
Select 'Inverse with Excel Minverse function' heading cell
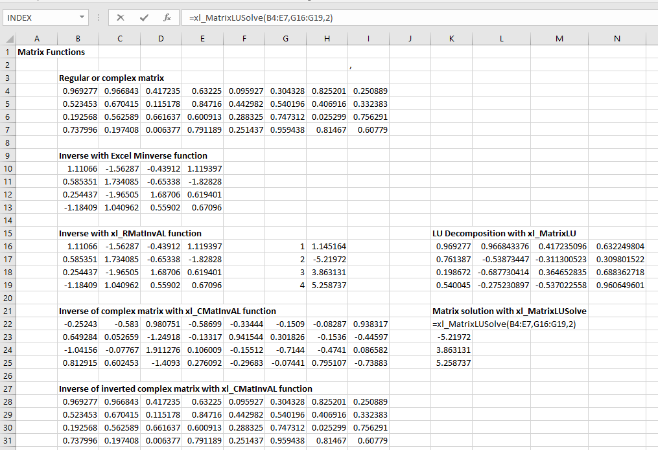(x=133, y=155)
